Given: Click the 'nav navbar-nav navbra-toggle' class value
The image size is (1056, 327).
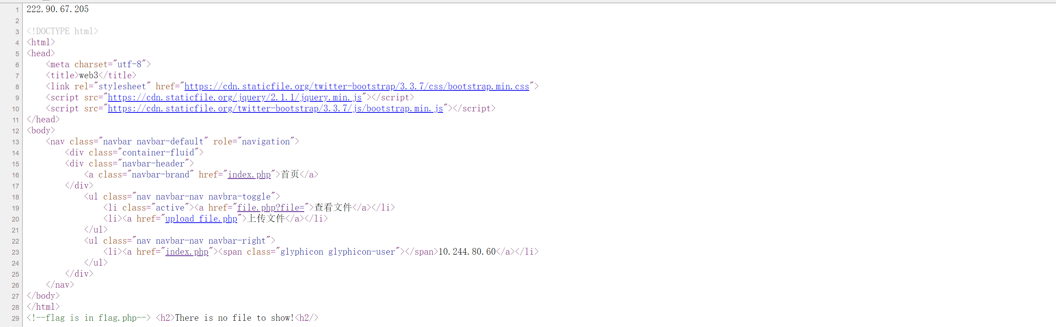Looking at the screenshot, I should (x=203, y=197).
